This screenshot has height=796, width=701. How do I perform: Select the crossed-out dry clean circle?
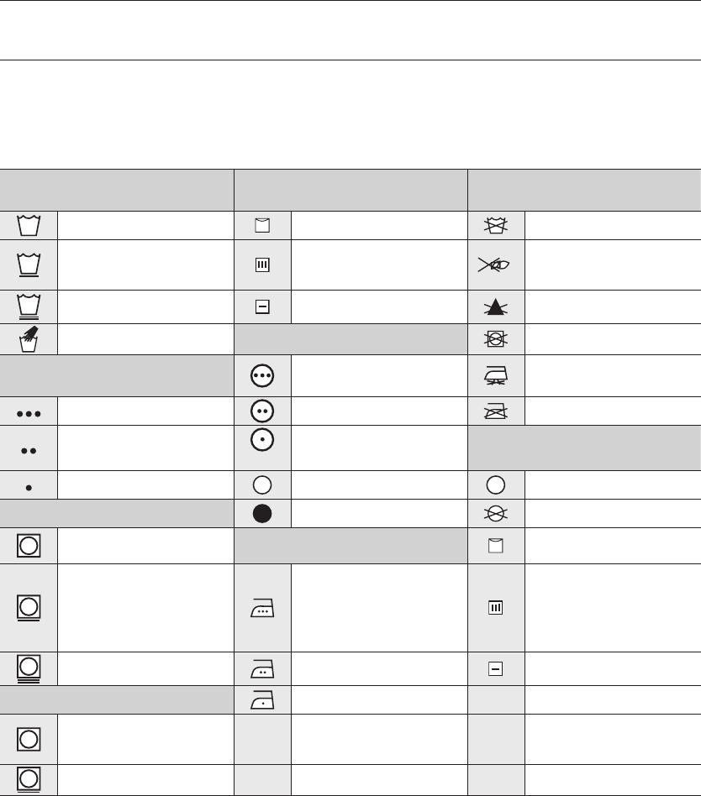click(x=497, y=514)
